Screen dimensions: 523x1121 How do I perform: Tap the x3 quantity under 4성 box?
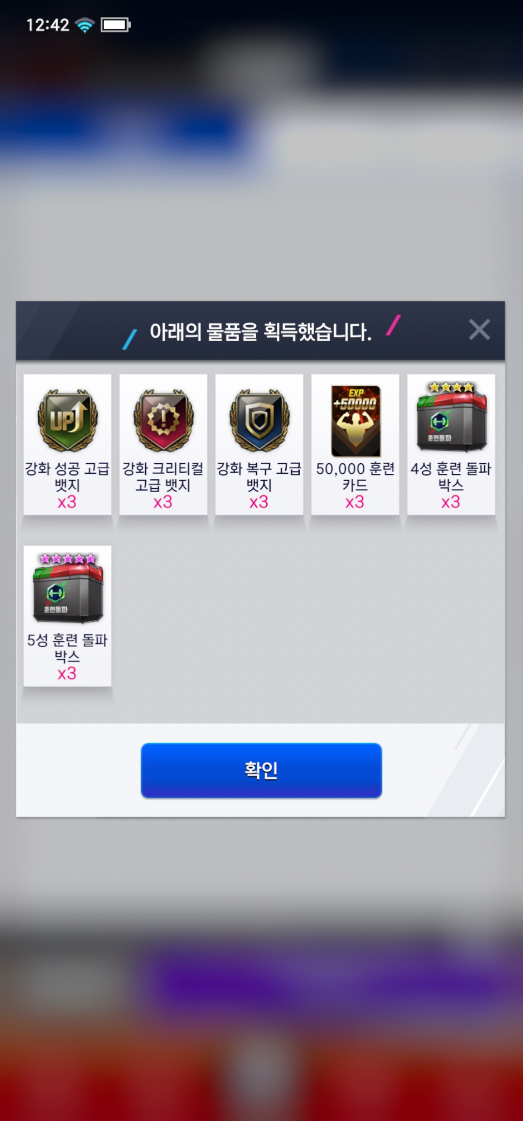451,502
